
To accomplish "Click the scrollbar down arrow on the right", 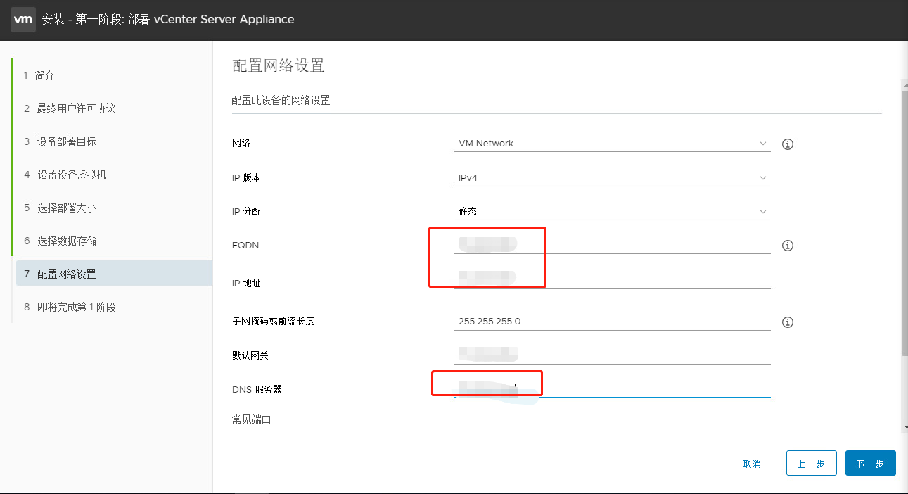I will pos(903,427).
